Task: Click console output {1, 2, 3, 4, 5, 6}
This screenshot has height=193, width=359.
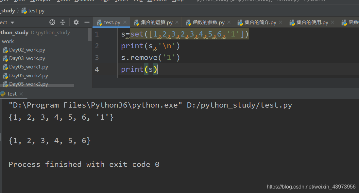Action: (x=50, y=141)
